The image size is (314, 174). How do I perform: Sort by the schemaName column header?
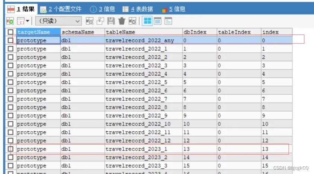point(83,32)
